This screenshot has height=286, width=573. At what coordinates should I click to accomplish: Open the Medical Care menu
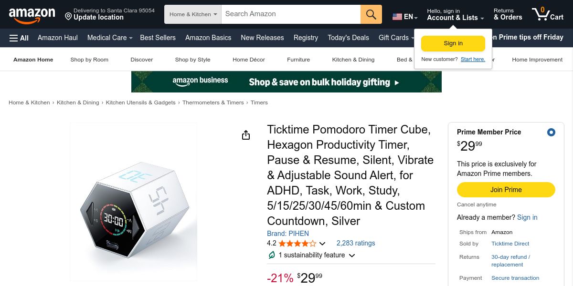(x=109, y=38)
